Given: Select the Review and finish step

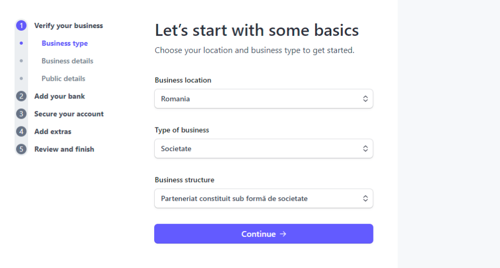Looking at the screenshot, I should click(x=64, y=149).
